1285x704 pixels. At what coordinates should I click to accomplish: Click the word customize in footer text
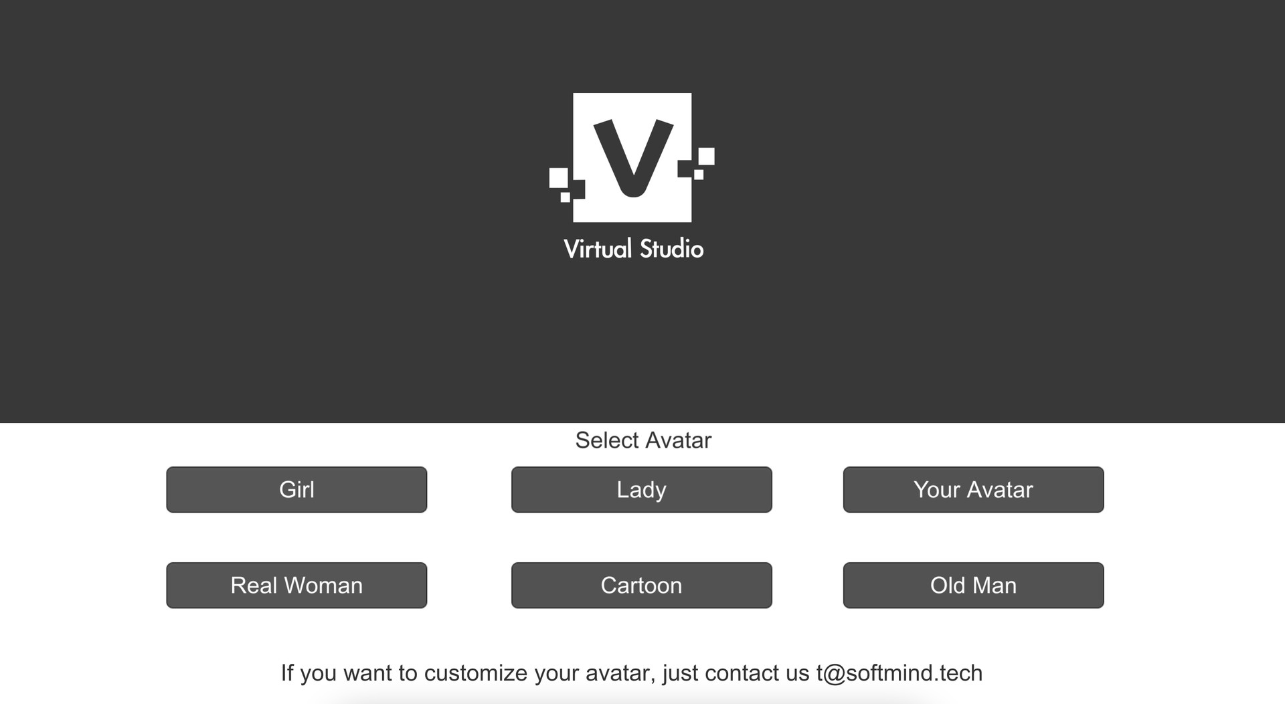pos(476,673)
